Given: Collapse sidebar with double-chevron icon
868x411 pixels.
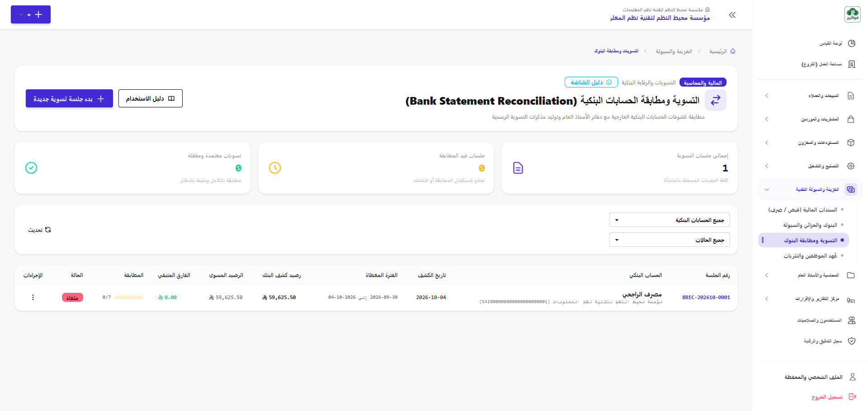Looking at the screenshot, I should (732, 15).
